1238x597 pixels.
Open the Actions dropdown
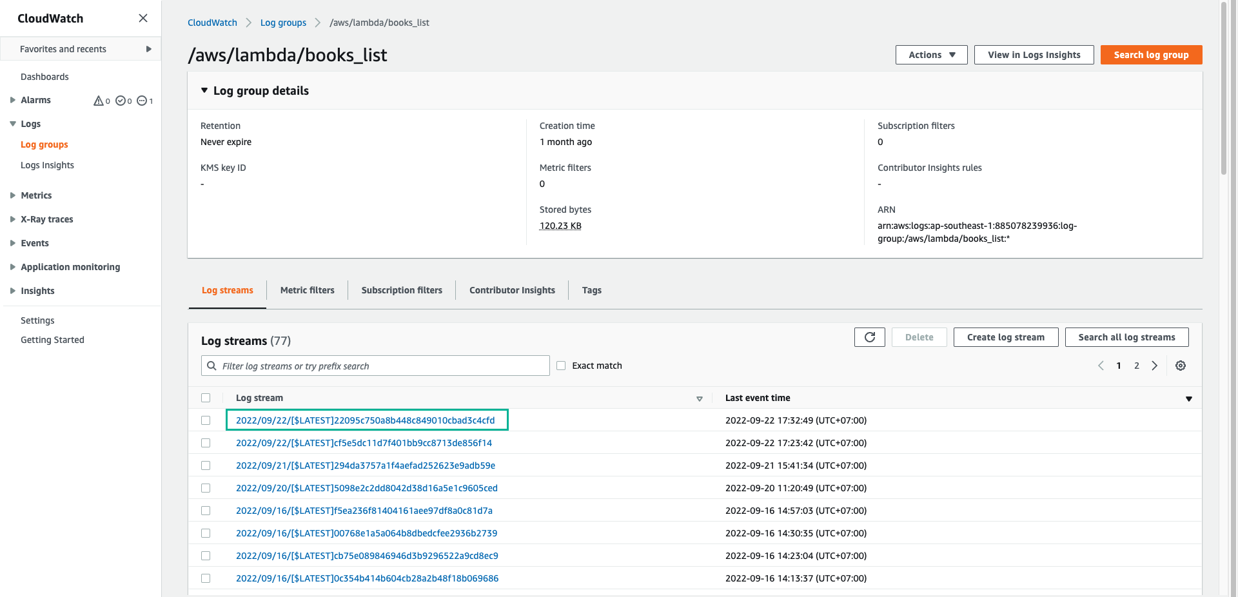pos(931,55)
